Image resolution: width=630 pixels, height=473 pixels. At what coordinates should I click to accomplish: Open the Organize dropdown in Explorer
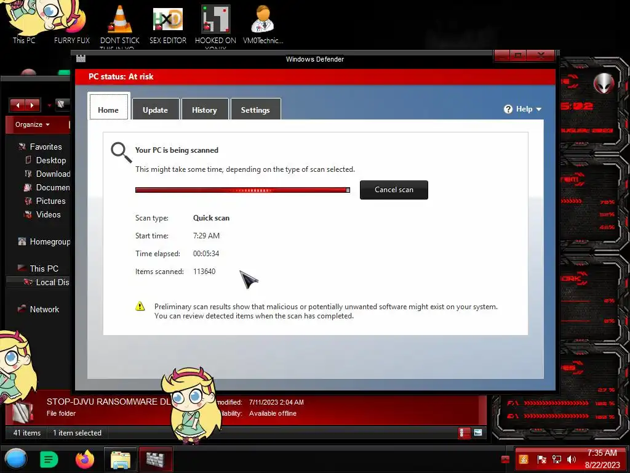pos(33,124)
